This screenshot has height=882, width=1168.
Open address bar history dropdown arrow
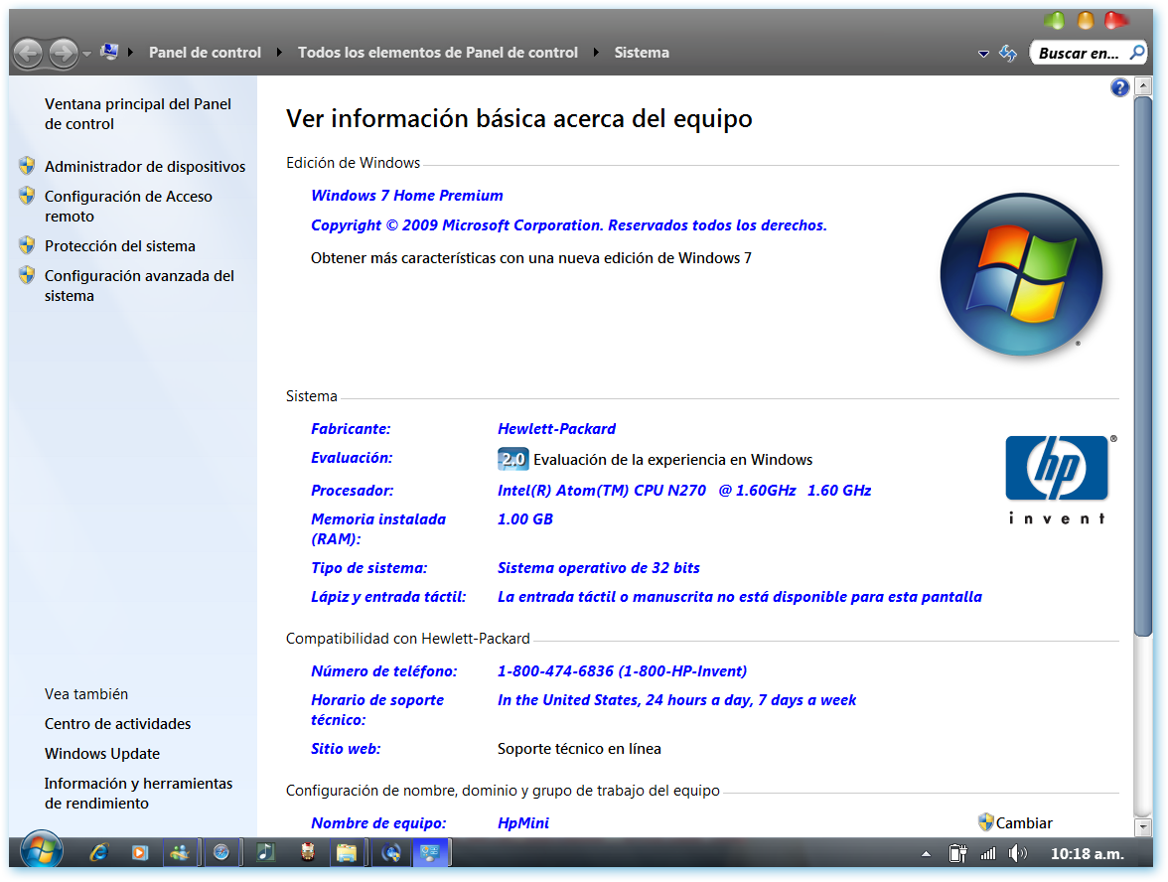983,54
